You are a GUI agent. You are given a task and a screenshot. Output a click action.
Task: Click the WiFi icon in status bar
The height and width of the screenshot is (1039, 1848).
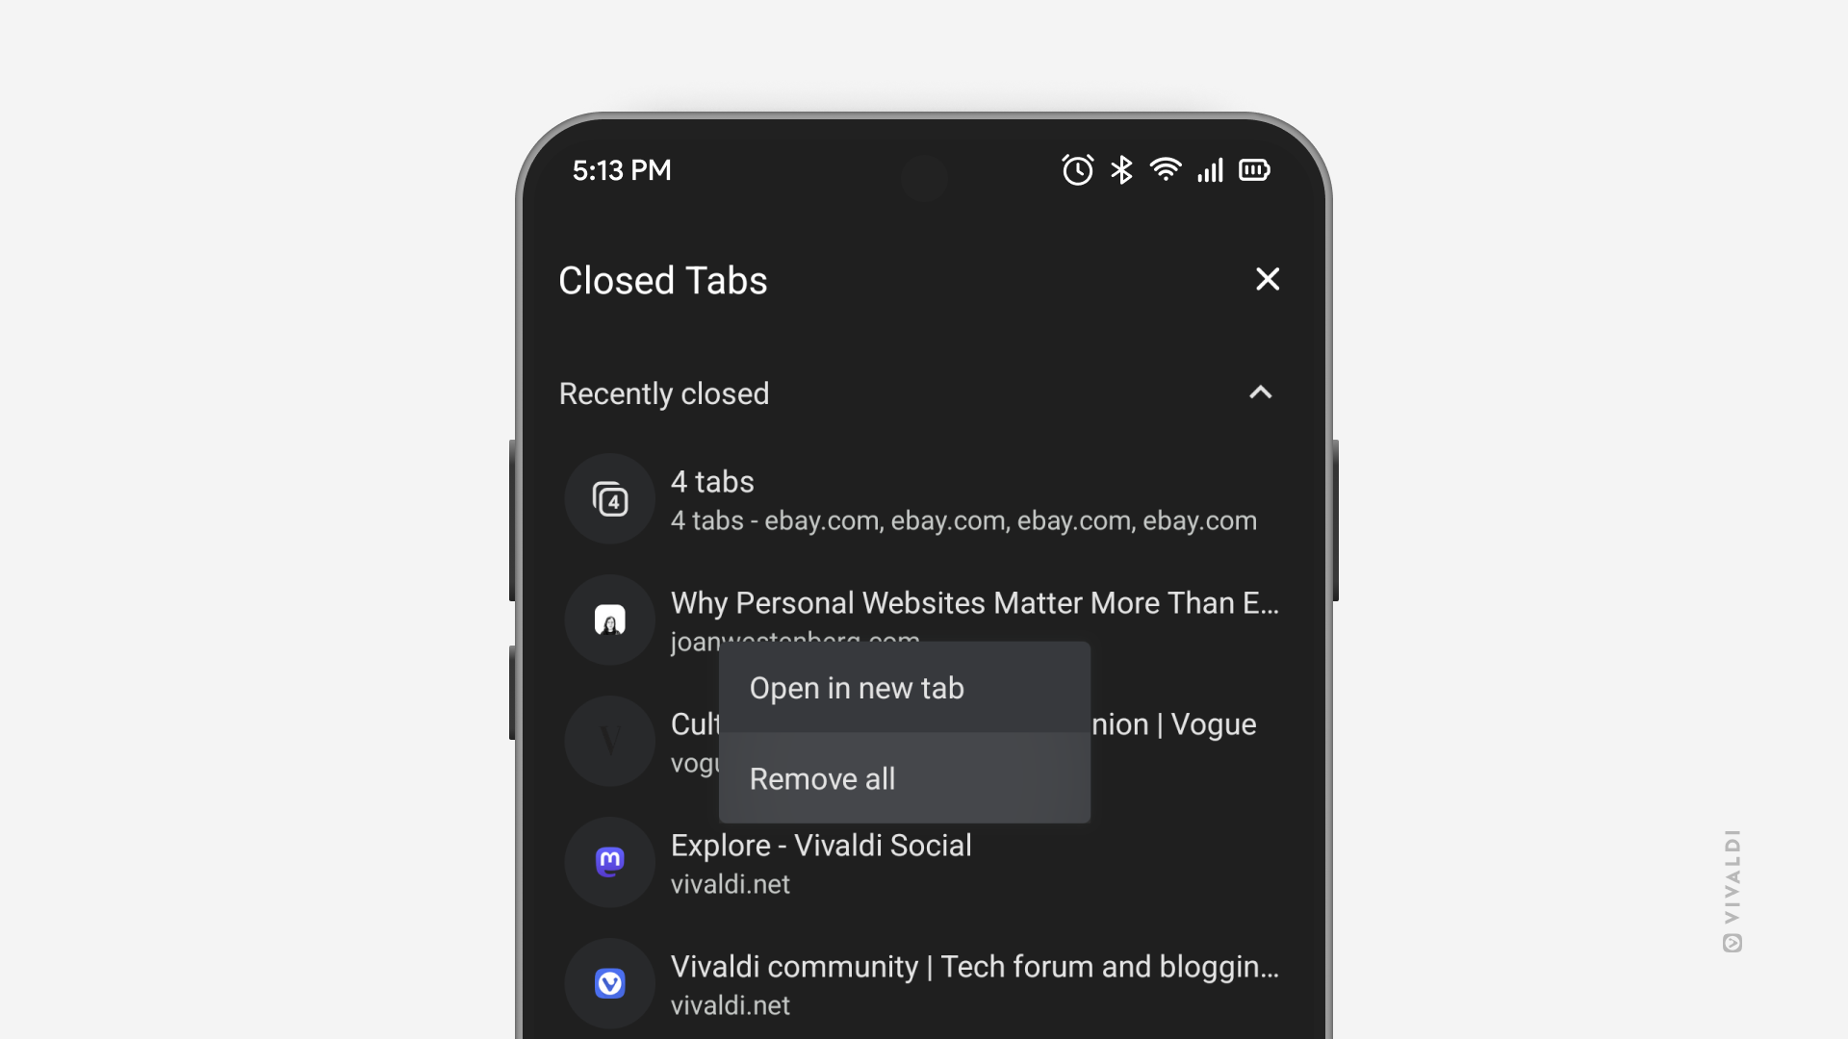coord(1167,170)
